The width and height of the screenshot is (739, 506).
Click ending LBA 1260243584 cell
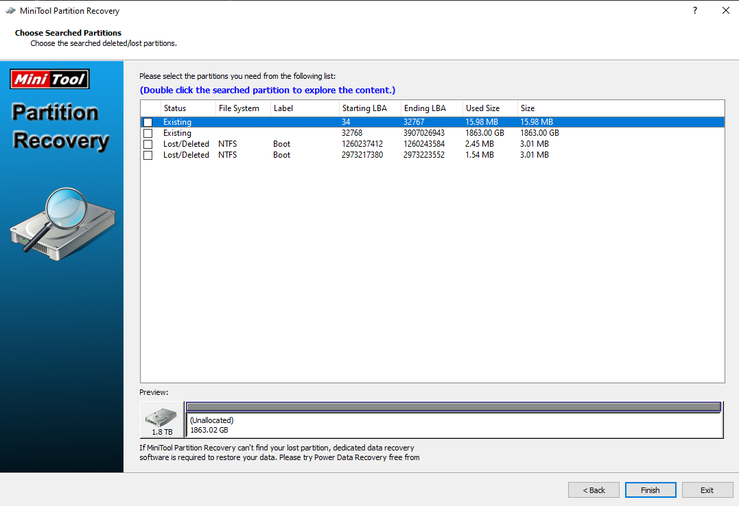[x=423, y=144]
